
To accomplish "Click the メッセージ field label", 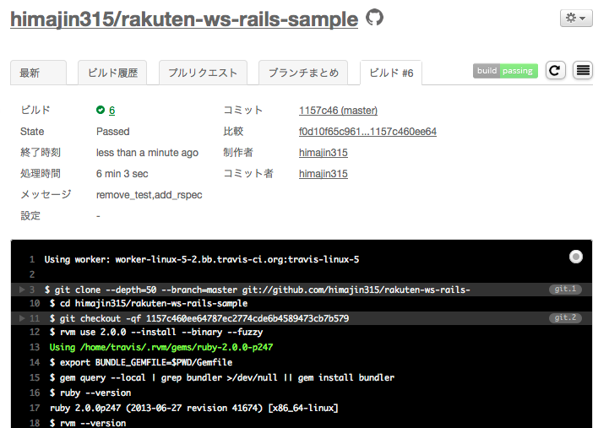I will point(46,194).
